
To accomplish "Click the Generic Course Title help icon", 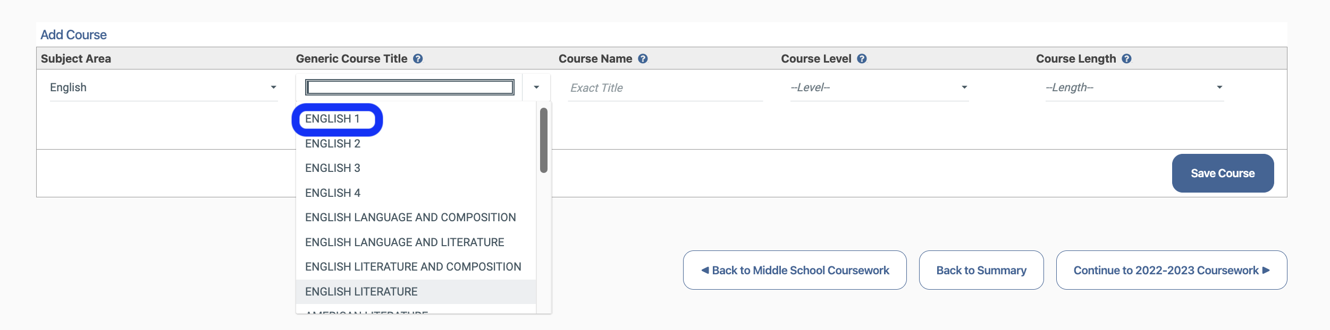I will tap(418, 59).
